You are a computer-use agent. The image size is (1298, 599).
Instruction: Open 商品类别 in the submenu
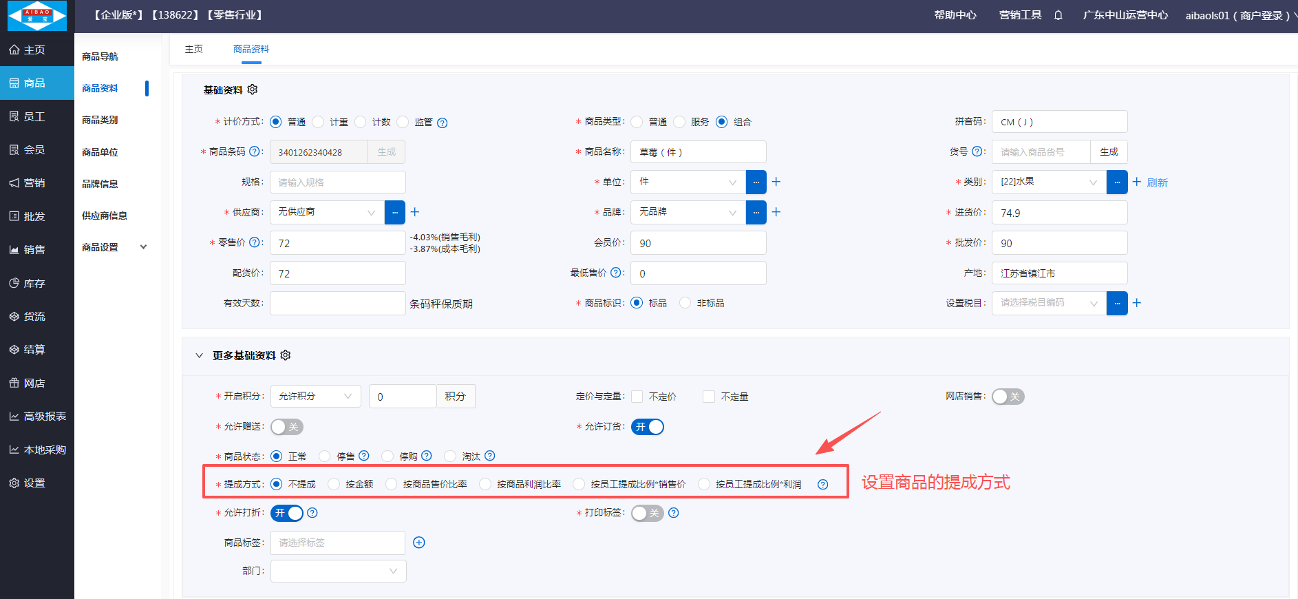point(100,120)
